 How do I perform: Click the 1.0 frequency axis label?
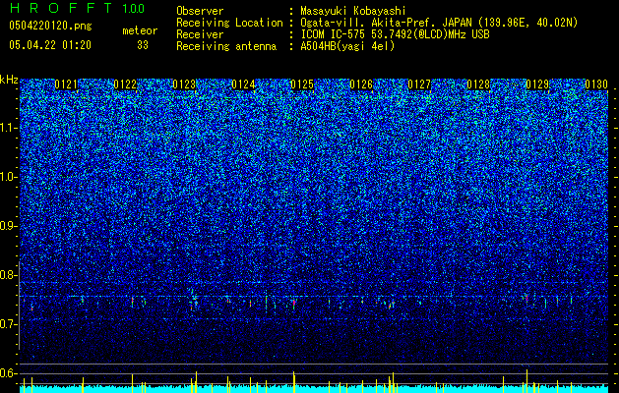[x=9, y=177]
